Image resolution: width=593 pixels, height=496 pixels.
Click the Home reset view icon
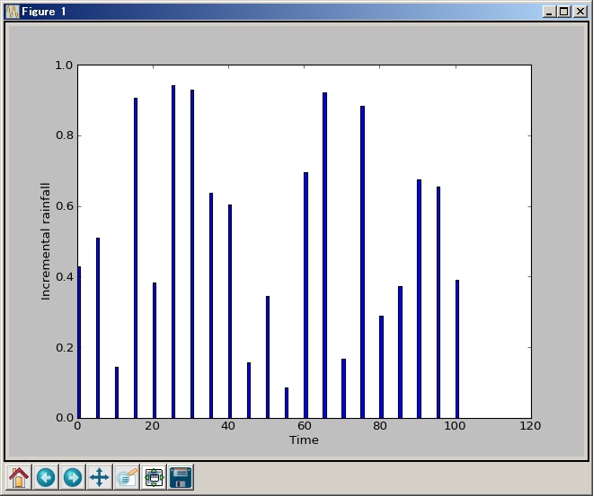click(x=19, y=477)
